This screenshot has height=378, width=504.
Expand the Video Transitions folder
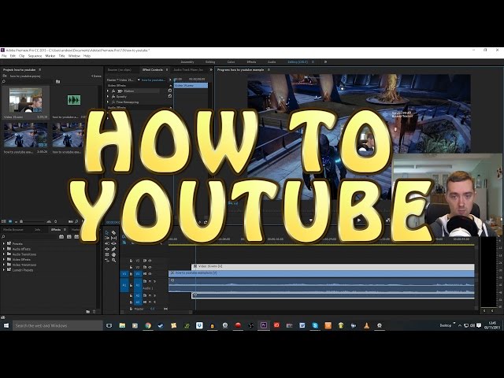coord(3,265)
